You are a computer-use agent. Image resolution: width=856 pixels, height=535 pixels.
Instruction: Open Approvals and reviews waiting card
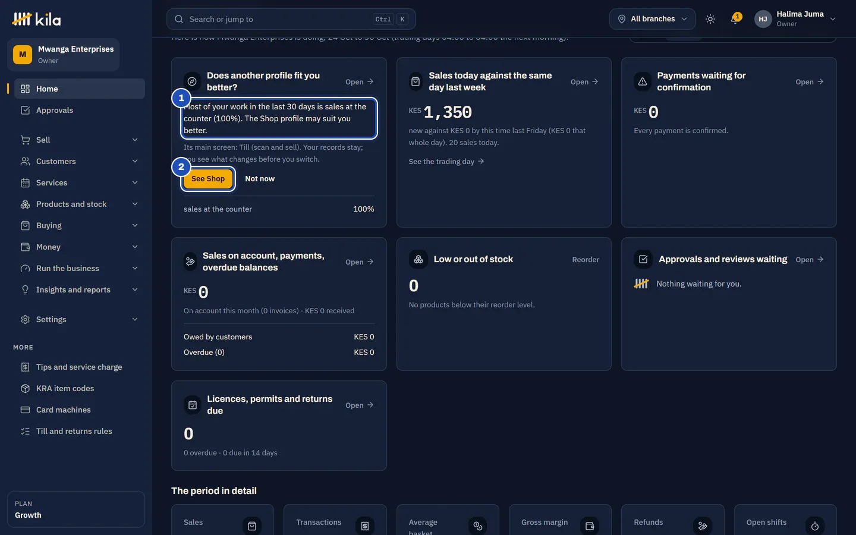810,260
